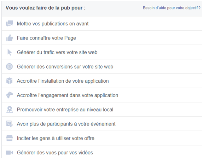Click the map pin icon for local promotion

tap(10, 110)
